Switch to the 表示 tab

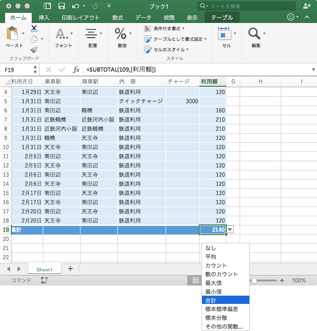click(x=192, y=17)
